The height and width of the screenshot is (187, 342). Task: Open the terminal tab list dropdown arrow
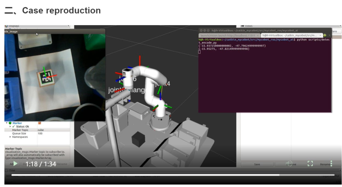[329, 35]
